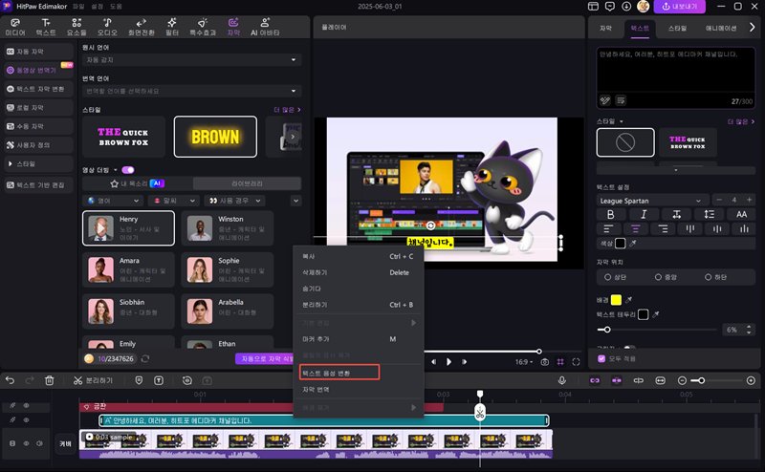Toggle eye visibility on the subtitle track
Screen dimensions: 765x472
[27, 419]
